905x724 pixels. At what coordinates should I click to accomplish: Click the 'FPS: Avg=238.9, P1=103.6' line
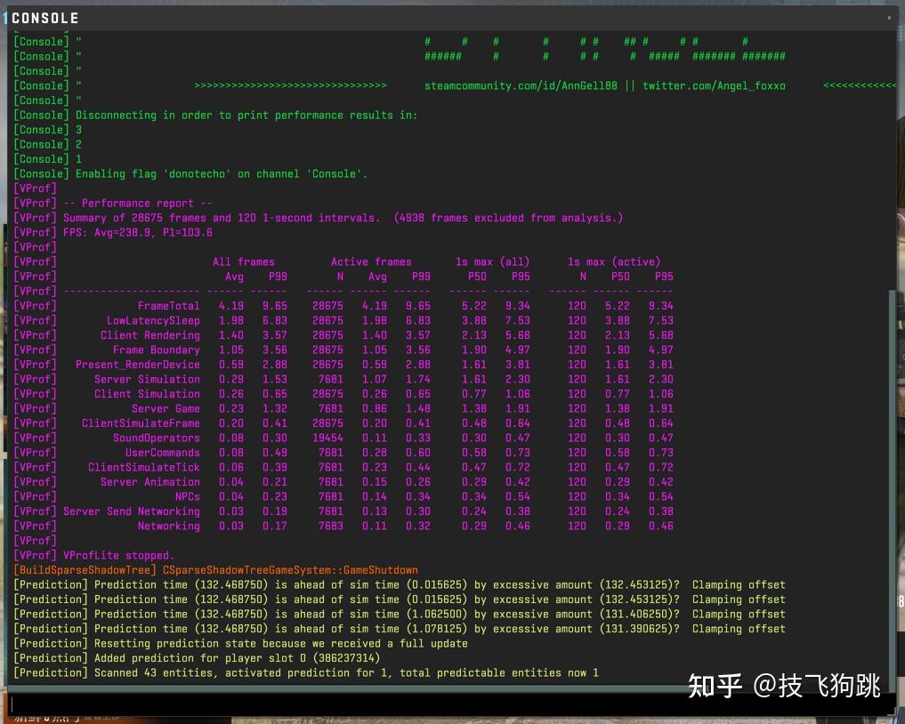(x=113, y=232)
